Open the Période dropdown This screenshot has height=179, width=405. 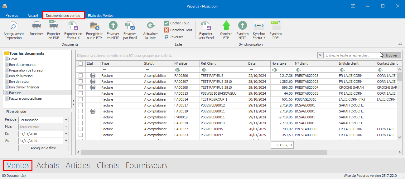click(x=66, y=120)
